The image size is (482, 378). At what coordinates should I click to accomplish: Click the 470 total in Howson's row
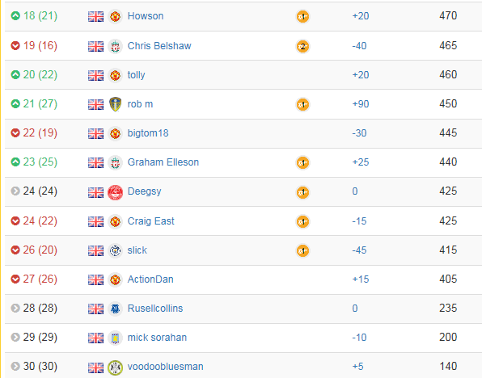tap(448, 15)
